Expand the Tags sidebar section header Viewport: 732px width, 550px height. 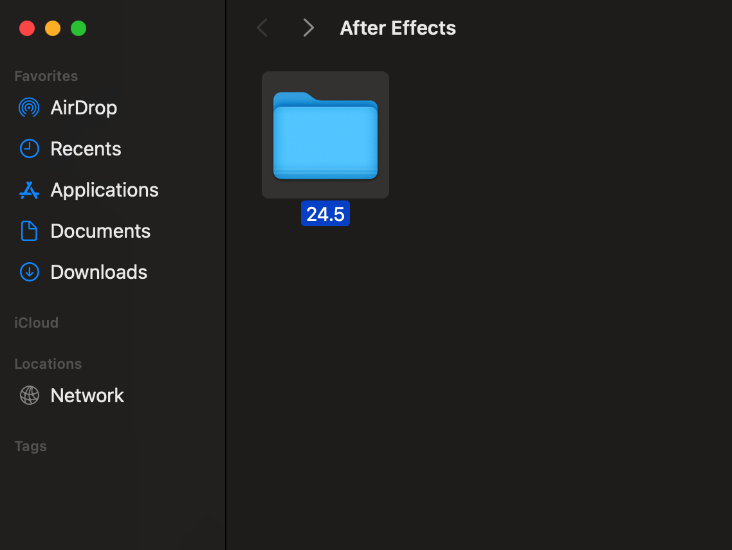pos(31,446)
